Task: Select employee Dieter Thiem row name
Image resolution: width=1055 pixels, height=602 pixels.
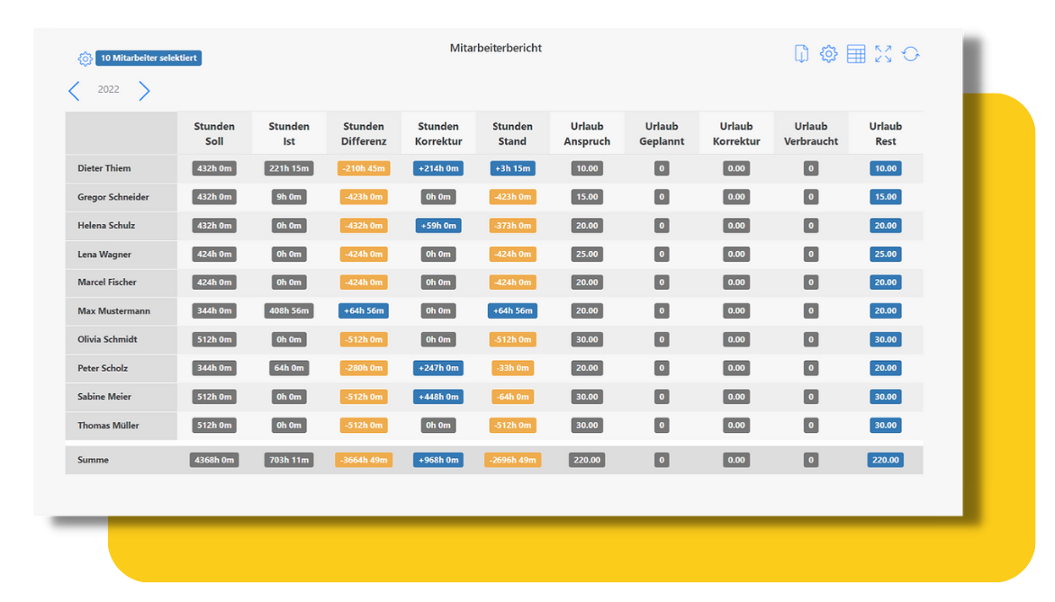Action: 104,168
